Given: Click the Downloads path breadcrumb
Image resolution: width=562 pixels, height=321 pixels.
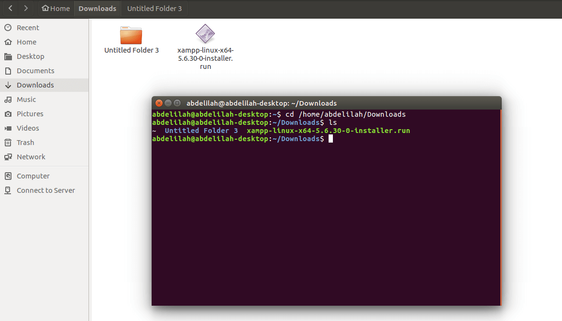Looking at the screenshot, I should click(x=97, y=8).
